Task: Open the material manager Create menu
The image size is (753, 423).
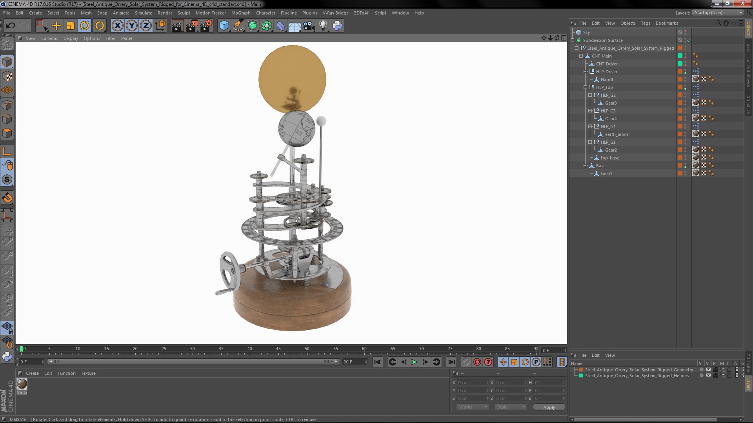Action: click(32, 373)
